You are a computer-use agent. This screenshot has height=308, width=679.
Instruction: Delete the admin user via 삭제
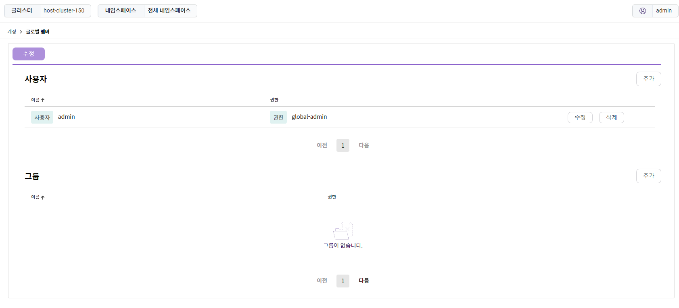click(612, 118)
